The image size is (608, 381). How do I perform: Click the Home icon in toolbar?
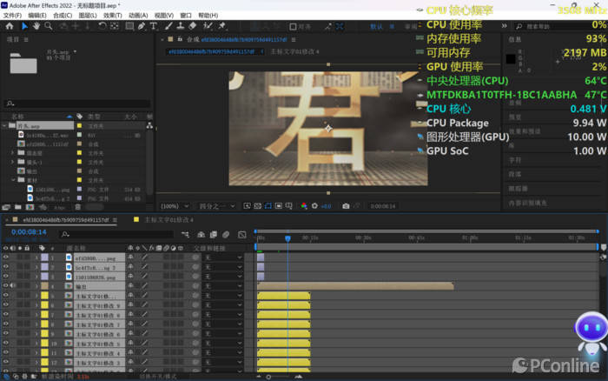[x=8, y=26]
